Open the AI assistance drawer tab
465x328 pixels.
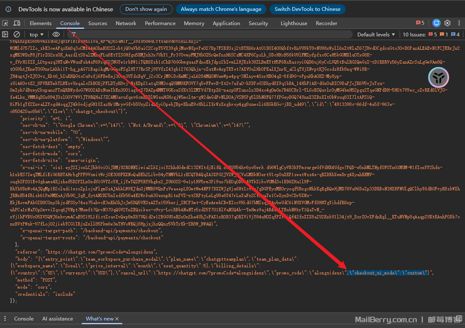(57, 318)
